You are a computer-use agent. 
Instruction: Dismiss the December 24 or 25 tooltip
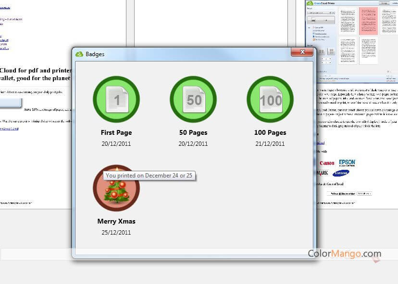click(149, 176)
